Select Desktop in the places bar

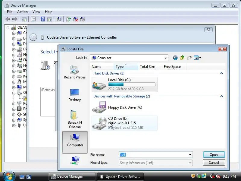coord(75,95)
